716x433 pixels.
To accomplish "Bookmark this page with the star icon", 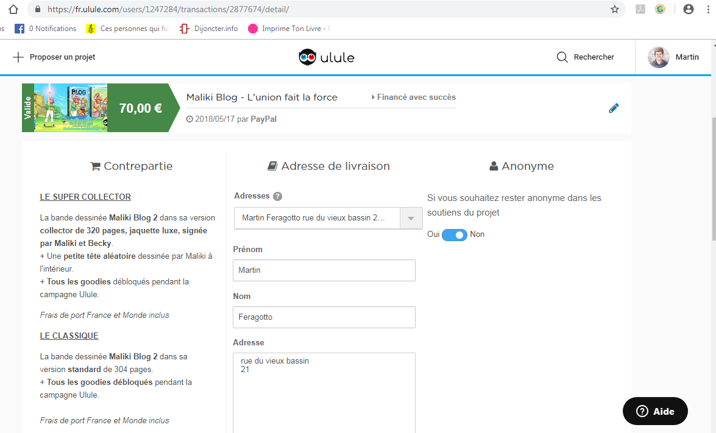I will [615, 10].
